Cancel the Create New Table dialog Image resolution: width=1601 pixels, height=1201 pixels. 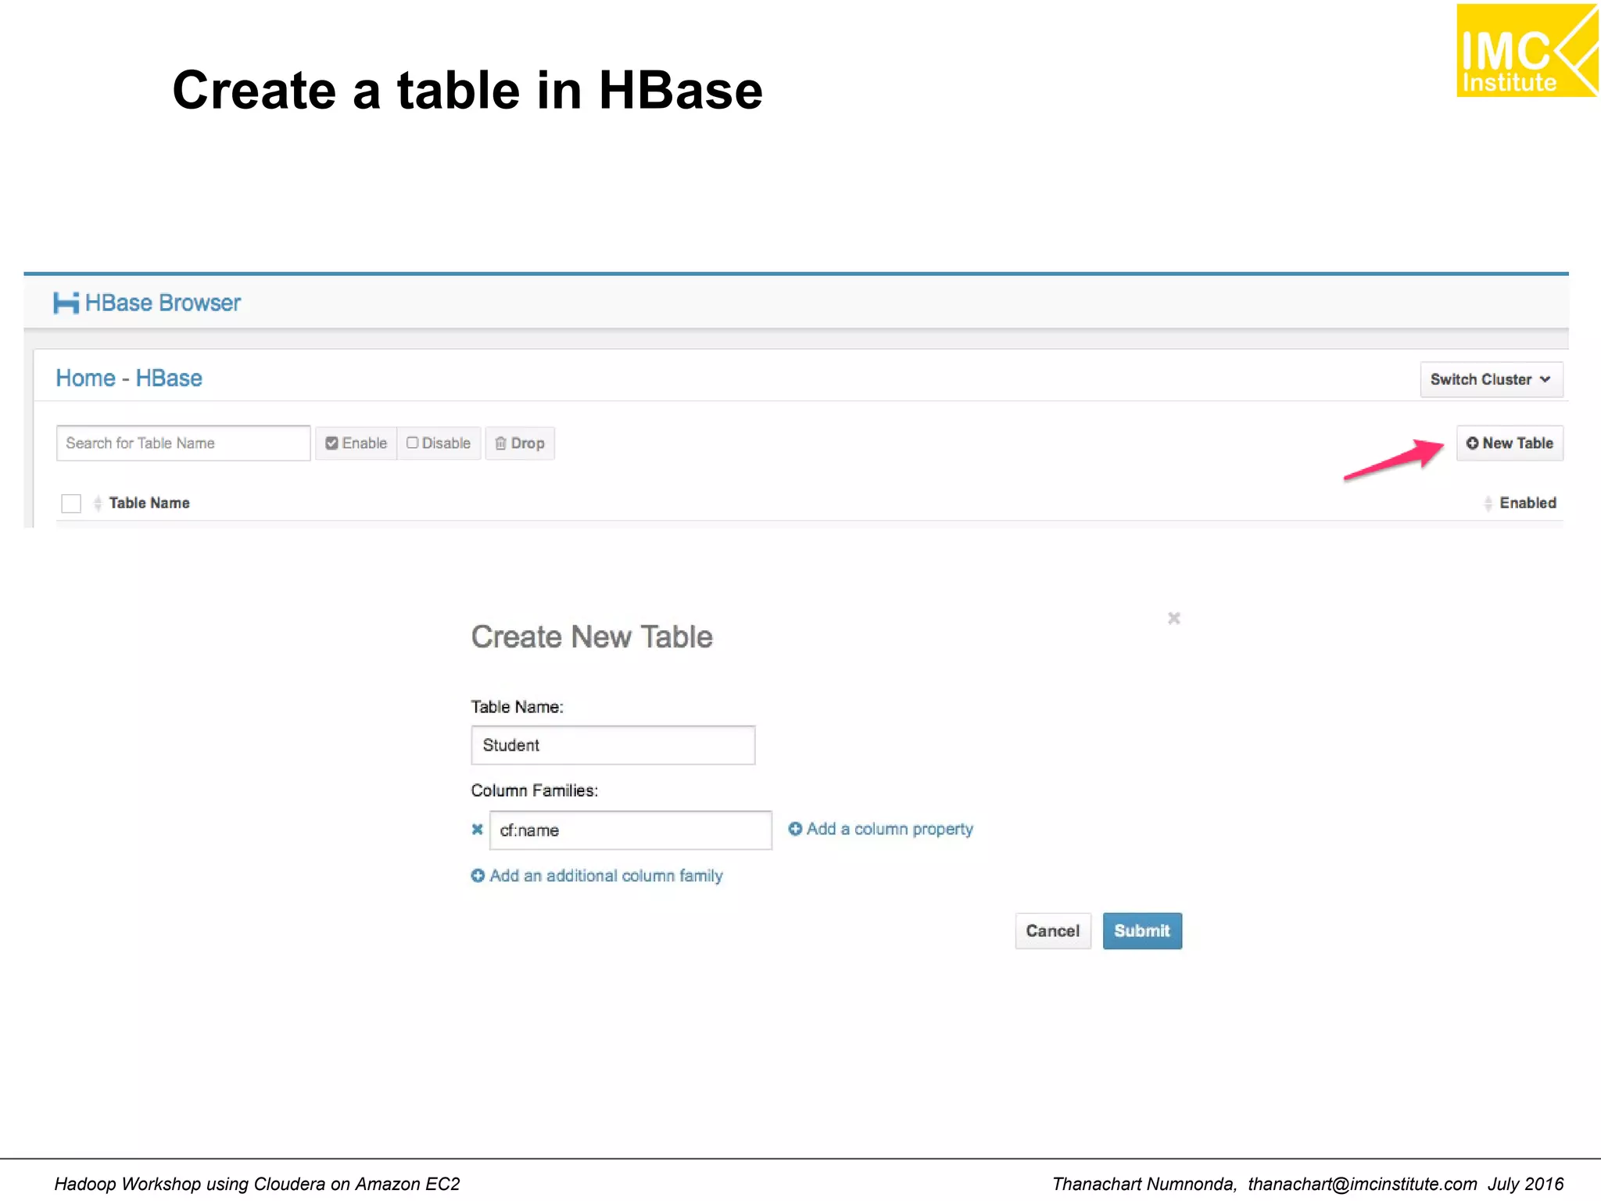1052,930
